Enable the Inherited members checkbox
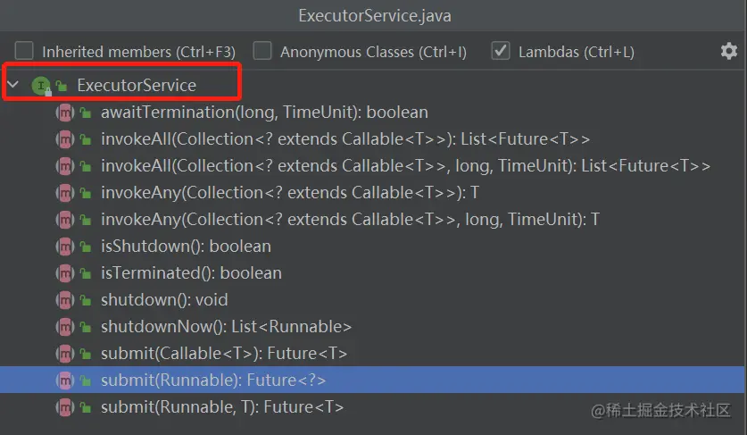Screen dimensions: 747x435 pyautogui.click(x=24, y=51)
